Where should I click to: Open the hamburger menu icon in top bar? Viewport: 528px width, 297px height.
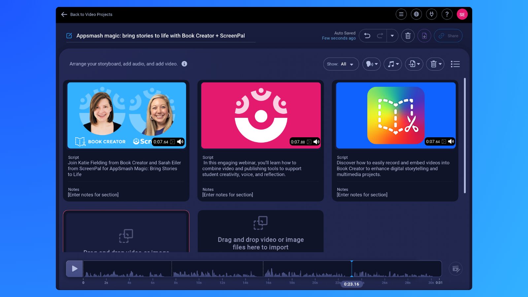coord(401,14)
